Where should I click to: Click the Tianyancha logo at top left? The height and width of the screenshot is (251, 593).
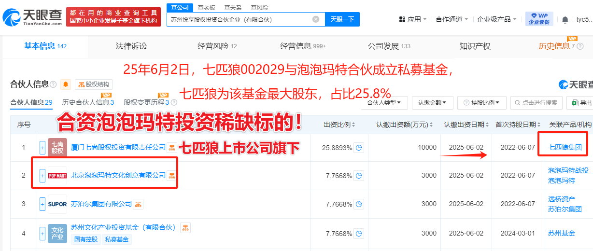pyautogui.click(x=32, y=18)
